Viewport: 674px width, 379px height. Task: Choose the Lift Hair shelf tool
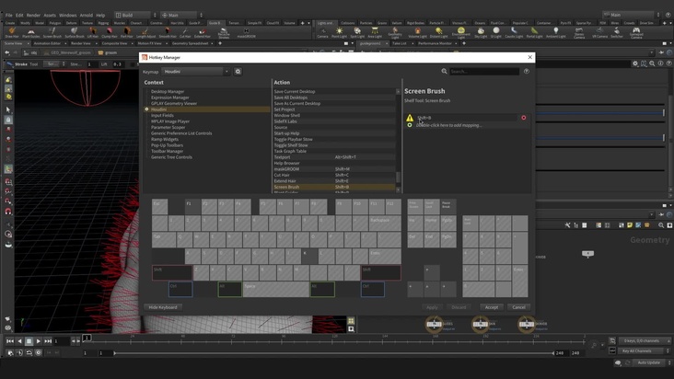tap(93, 32)
